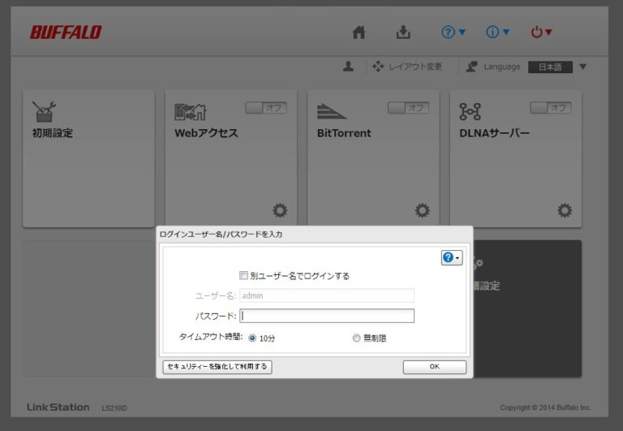Screen dimensions: 623x431
Task: Open the 初期設定 tools icon tile
Action: (x=45, y=112)
